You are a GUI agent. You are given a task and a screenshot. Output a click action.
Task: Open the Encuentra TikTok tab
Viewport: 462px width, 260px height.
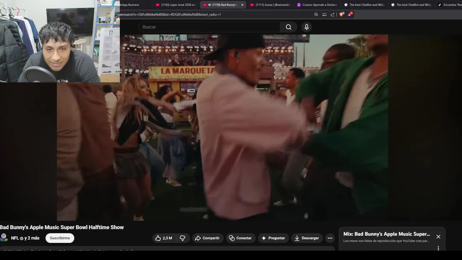[x=449, y=5]
